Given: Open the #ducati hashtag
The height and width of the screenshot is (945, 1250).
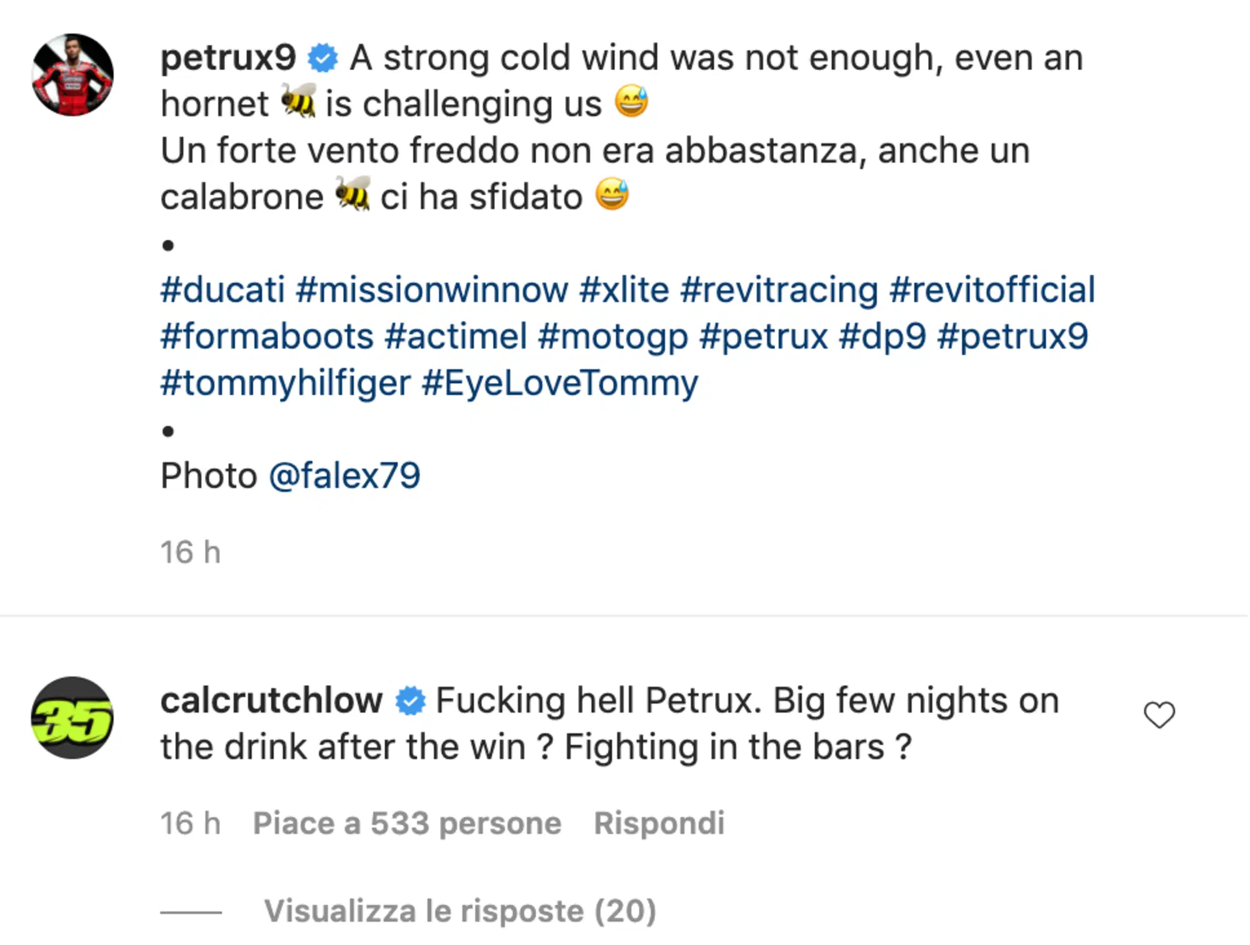Looking at the screenshot, I should [222, 290].
